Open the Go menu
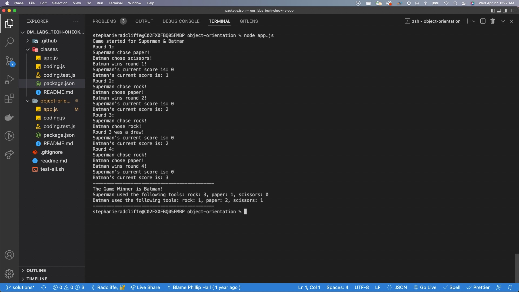 (x=89, y=3)
